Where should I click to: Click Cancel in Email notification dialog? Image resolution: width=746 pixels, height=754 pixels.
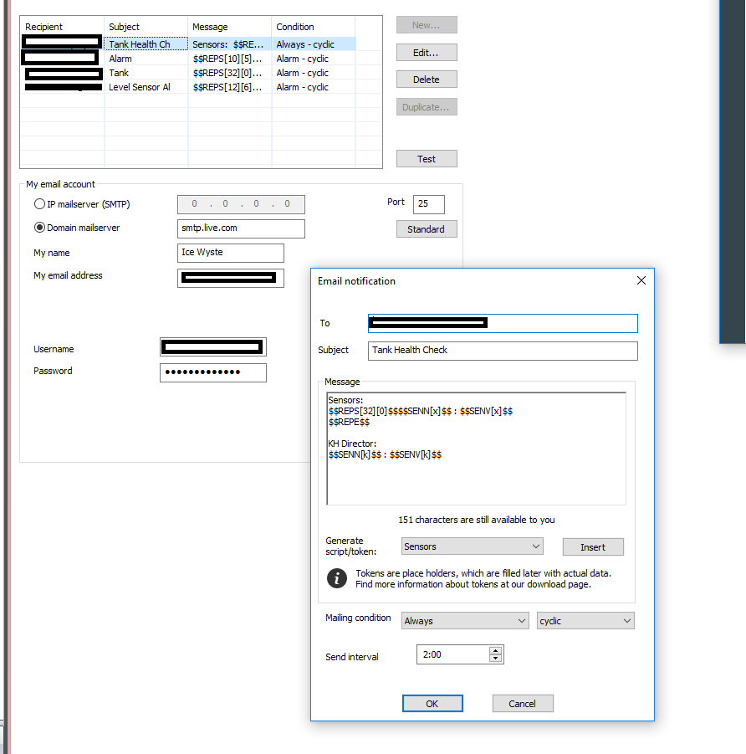coord(523,704)
